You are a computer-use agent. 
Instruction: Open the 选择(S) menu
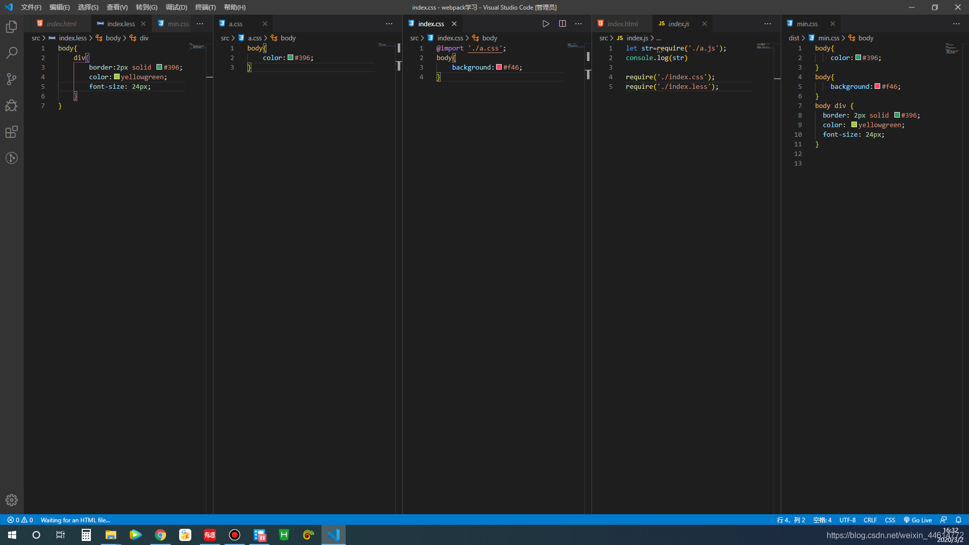[x=88, y=7]
